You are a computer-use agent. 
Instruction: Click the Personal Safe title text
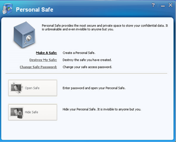34,10
